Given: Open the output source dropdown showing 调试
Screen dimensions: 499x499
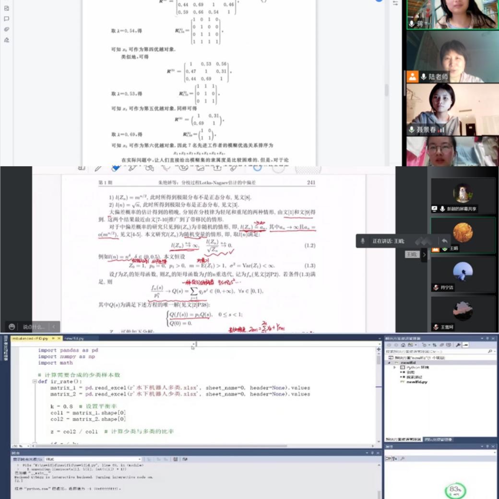Looking at the screenshot, I should tap(93, 459).
